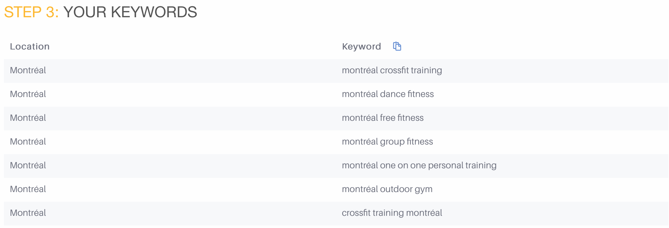The image size is (669, 228).
Task: Click Montréal location in crossfit training row
Action: (28, 70)
